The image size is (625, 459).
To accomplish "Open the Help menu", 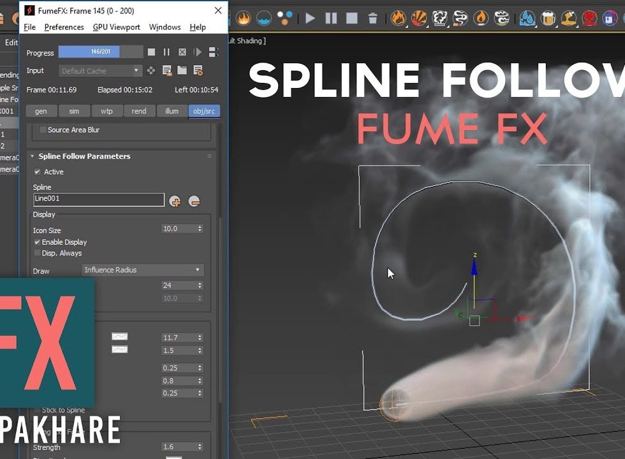I will point(198,27).
